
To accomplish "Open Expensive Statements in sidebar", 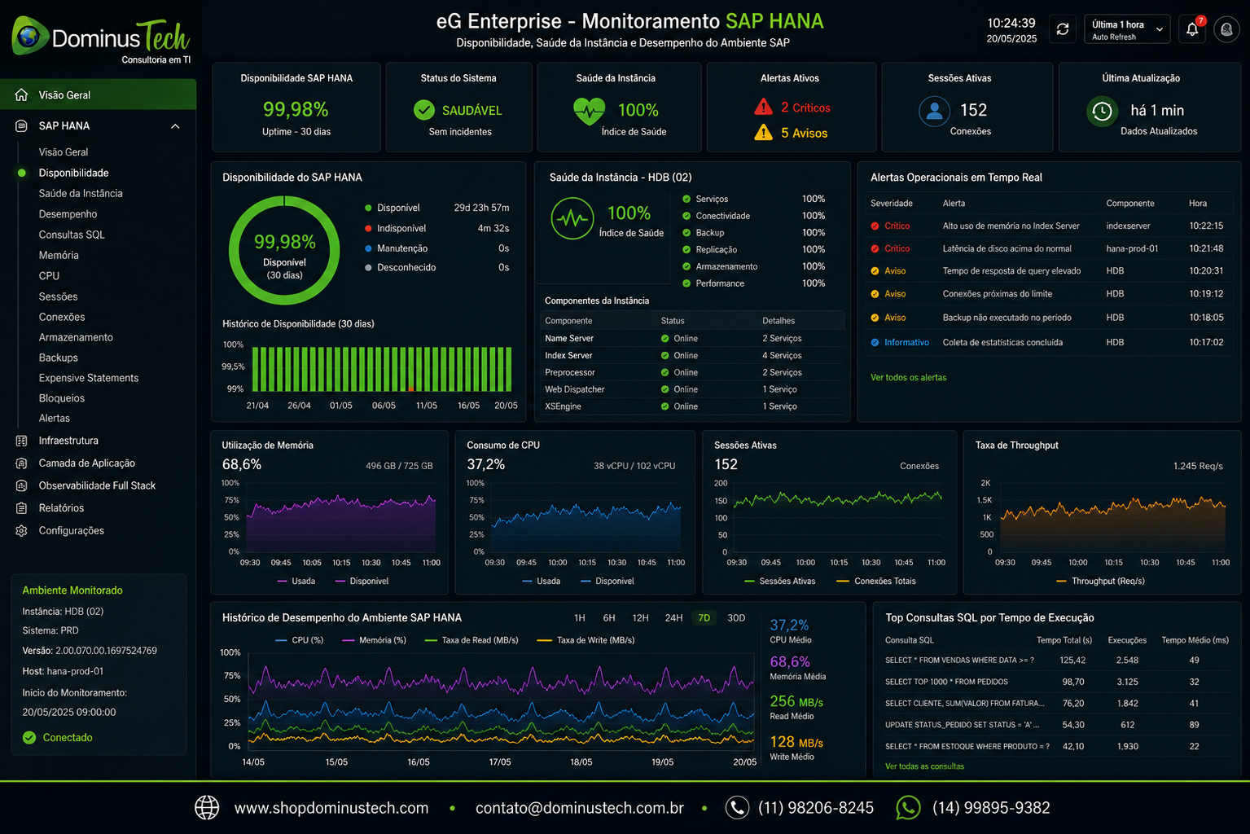I will click(x=89, y=378).
